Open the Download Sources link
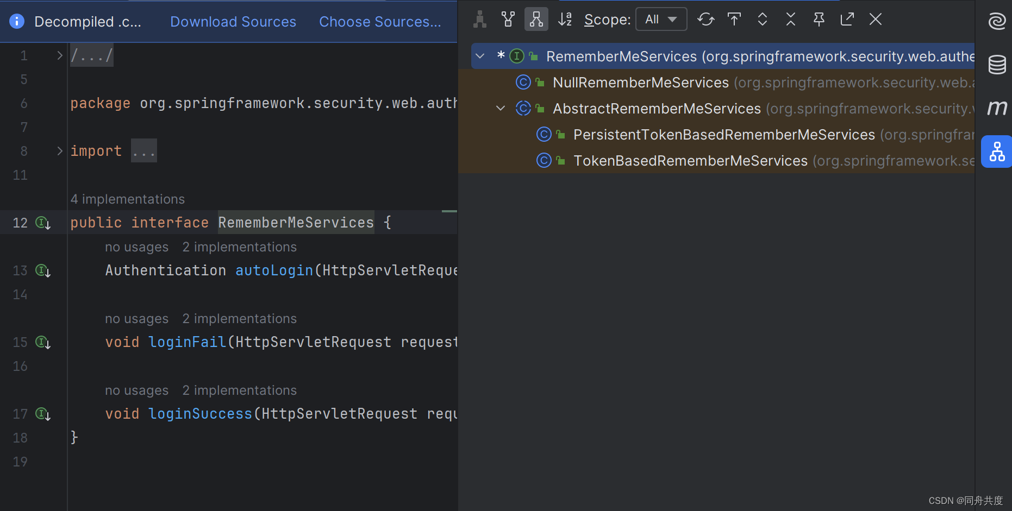 pyautogui.click(x=233, y=22)
